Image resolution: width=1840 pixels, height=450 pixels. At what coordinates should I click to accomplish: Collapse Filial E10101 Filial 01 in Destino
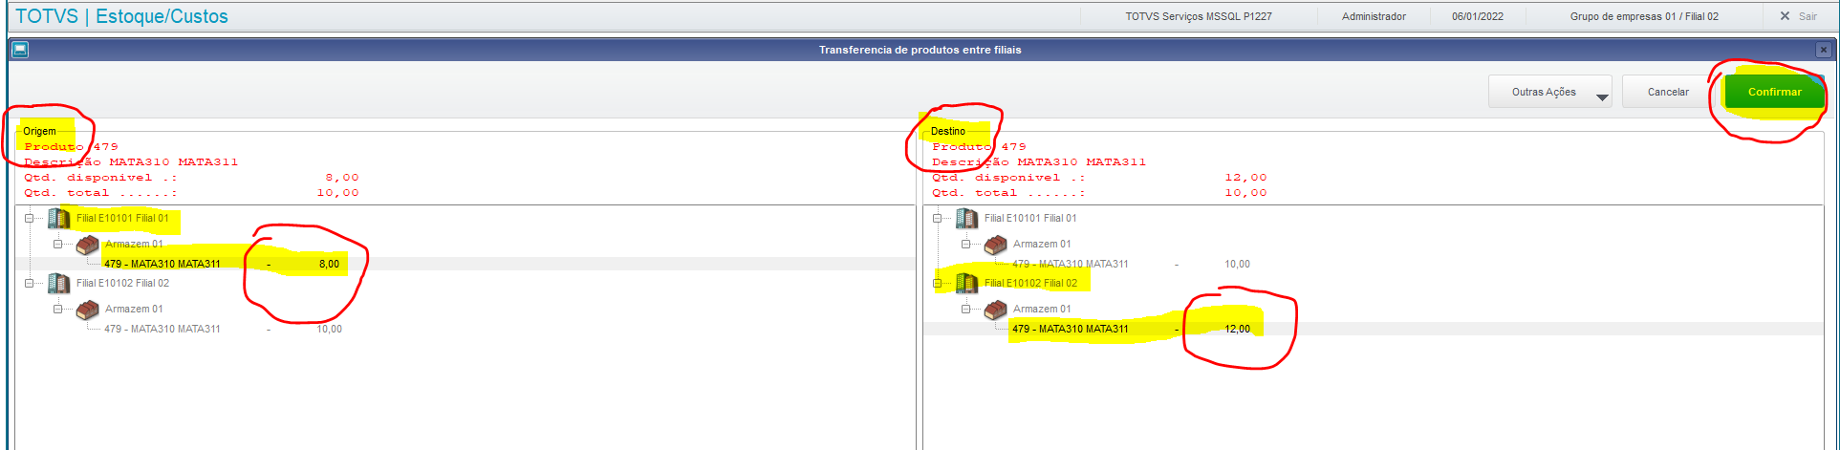coord(938,218)
